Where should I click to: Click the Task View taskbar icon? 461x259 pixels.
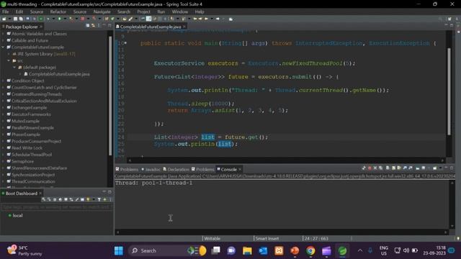coord(215,251)
